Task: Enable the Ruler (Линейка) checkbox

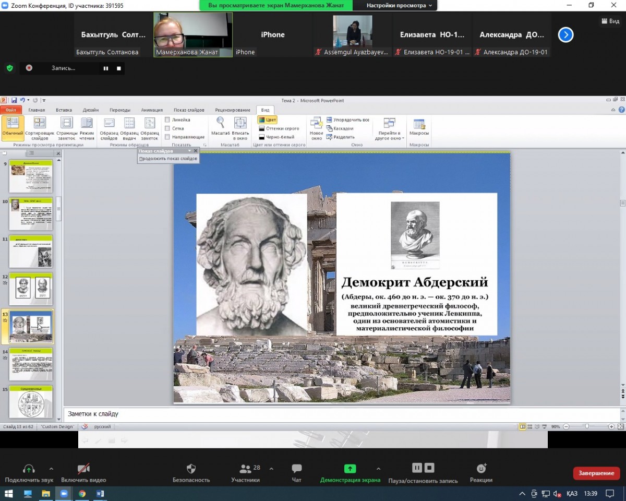Action: click(x=167, y=120)
